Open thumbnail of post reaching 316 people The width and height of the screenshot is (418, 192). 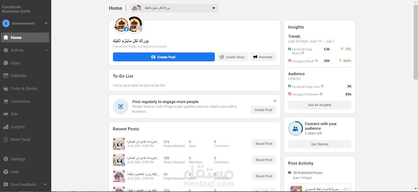(x=119, y=144)
